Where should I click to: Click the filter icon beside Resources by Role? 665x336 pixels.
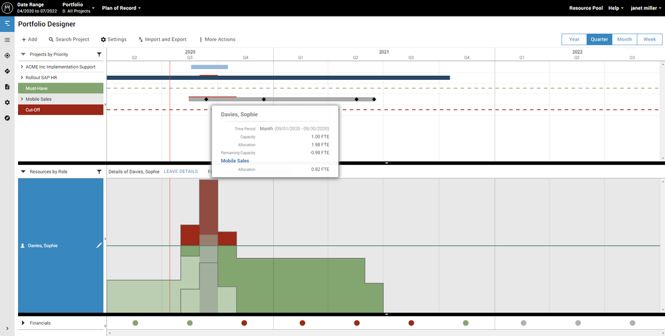99,172
